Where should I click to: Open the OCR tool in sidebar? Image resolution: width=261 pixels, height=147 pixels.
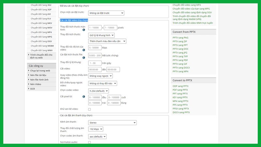pos(33,89)
